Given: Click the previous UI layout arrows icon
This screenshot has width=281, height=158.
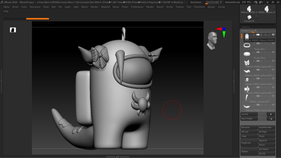Looking at the screenshot, I should 244,2.
